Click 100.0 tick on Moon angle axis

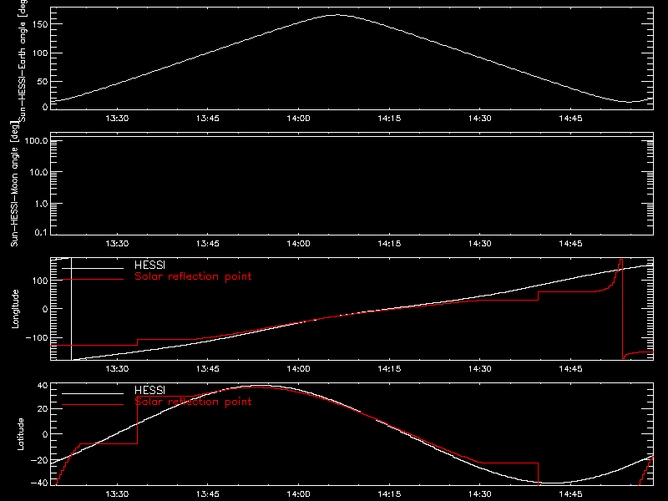pyautogui.click(x=36, y=140)
